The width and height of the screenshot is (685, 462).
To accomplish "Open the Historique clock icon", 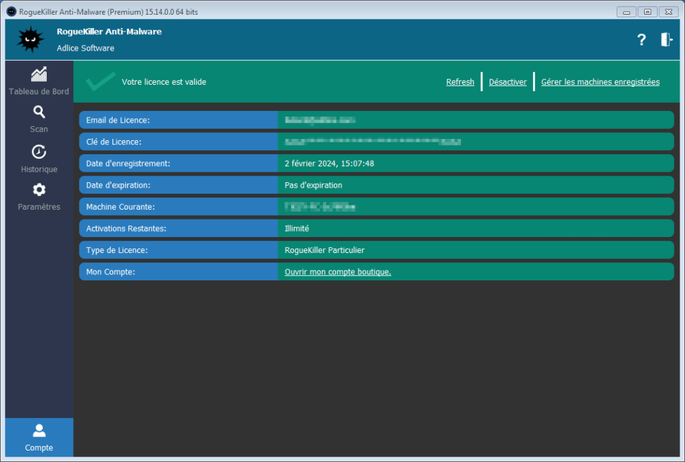I will pyautogui.click(x=39, y=152).
